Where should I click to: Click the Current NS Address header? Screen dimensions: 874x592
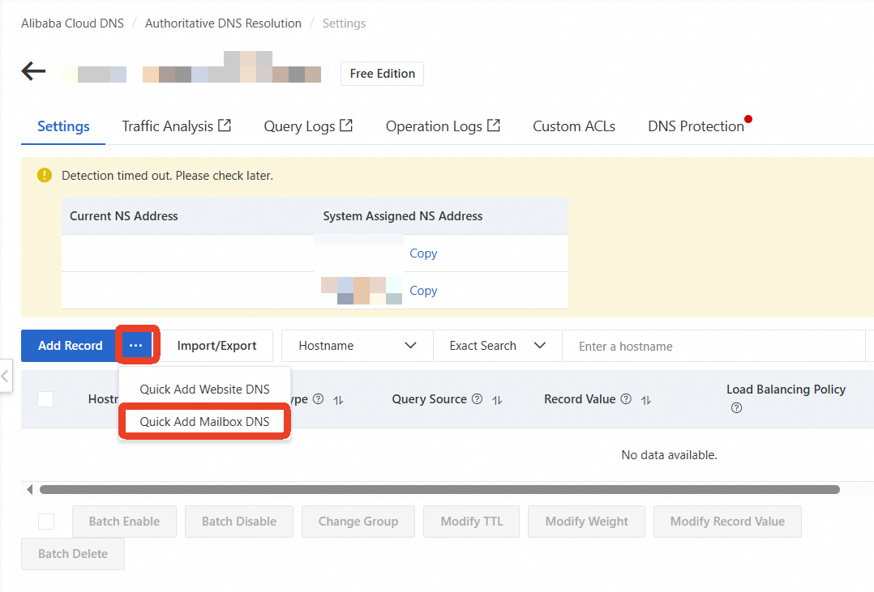coord(124,216)
